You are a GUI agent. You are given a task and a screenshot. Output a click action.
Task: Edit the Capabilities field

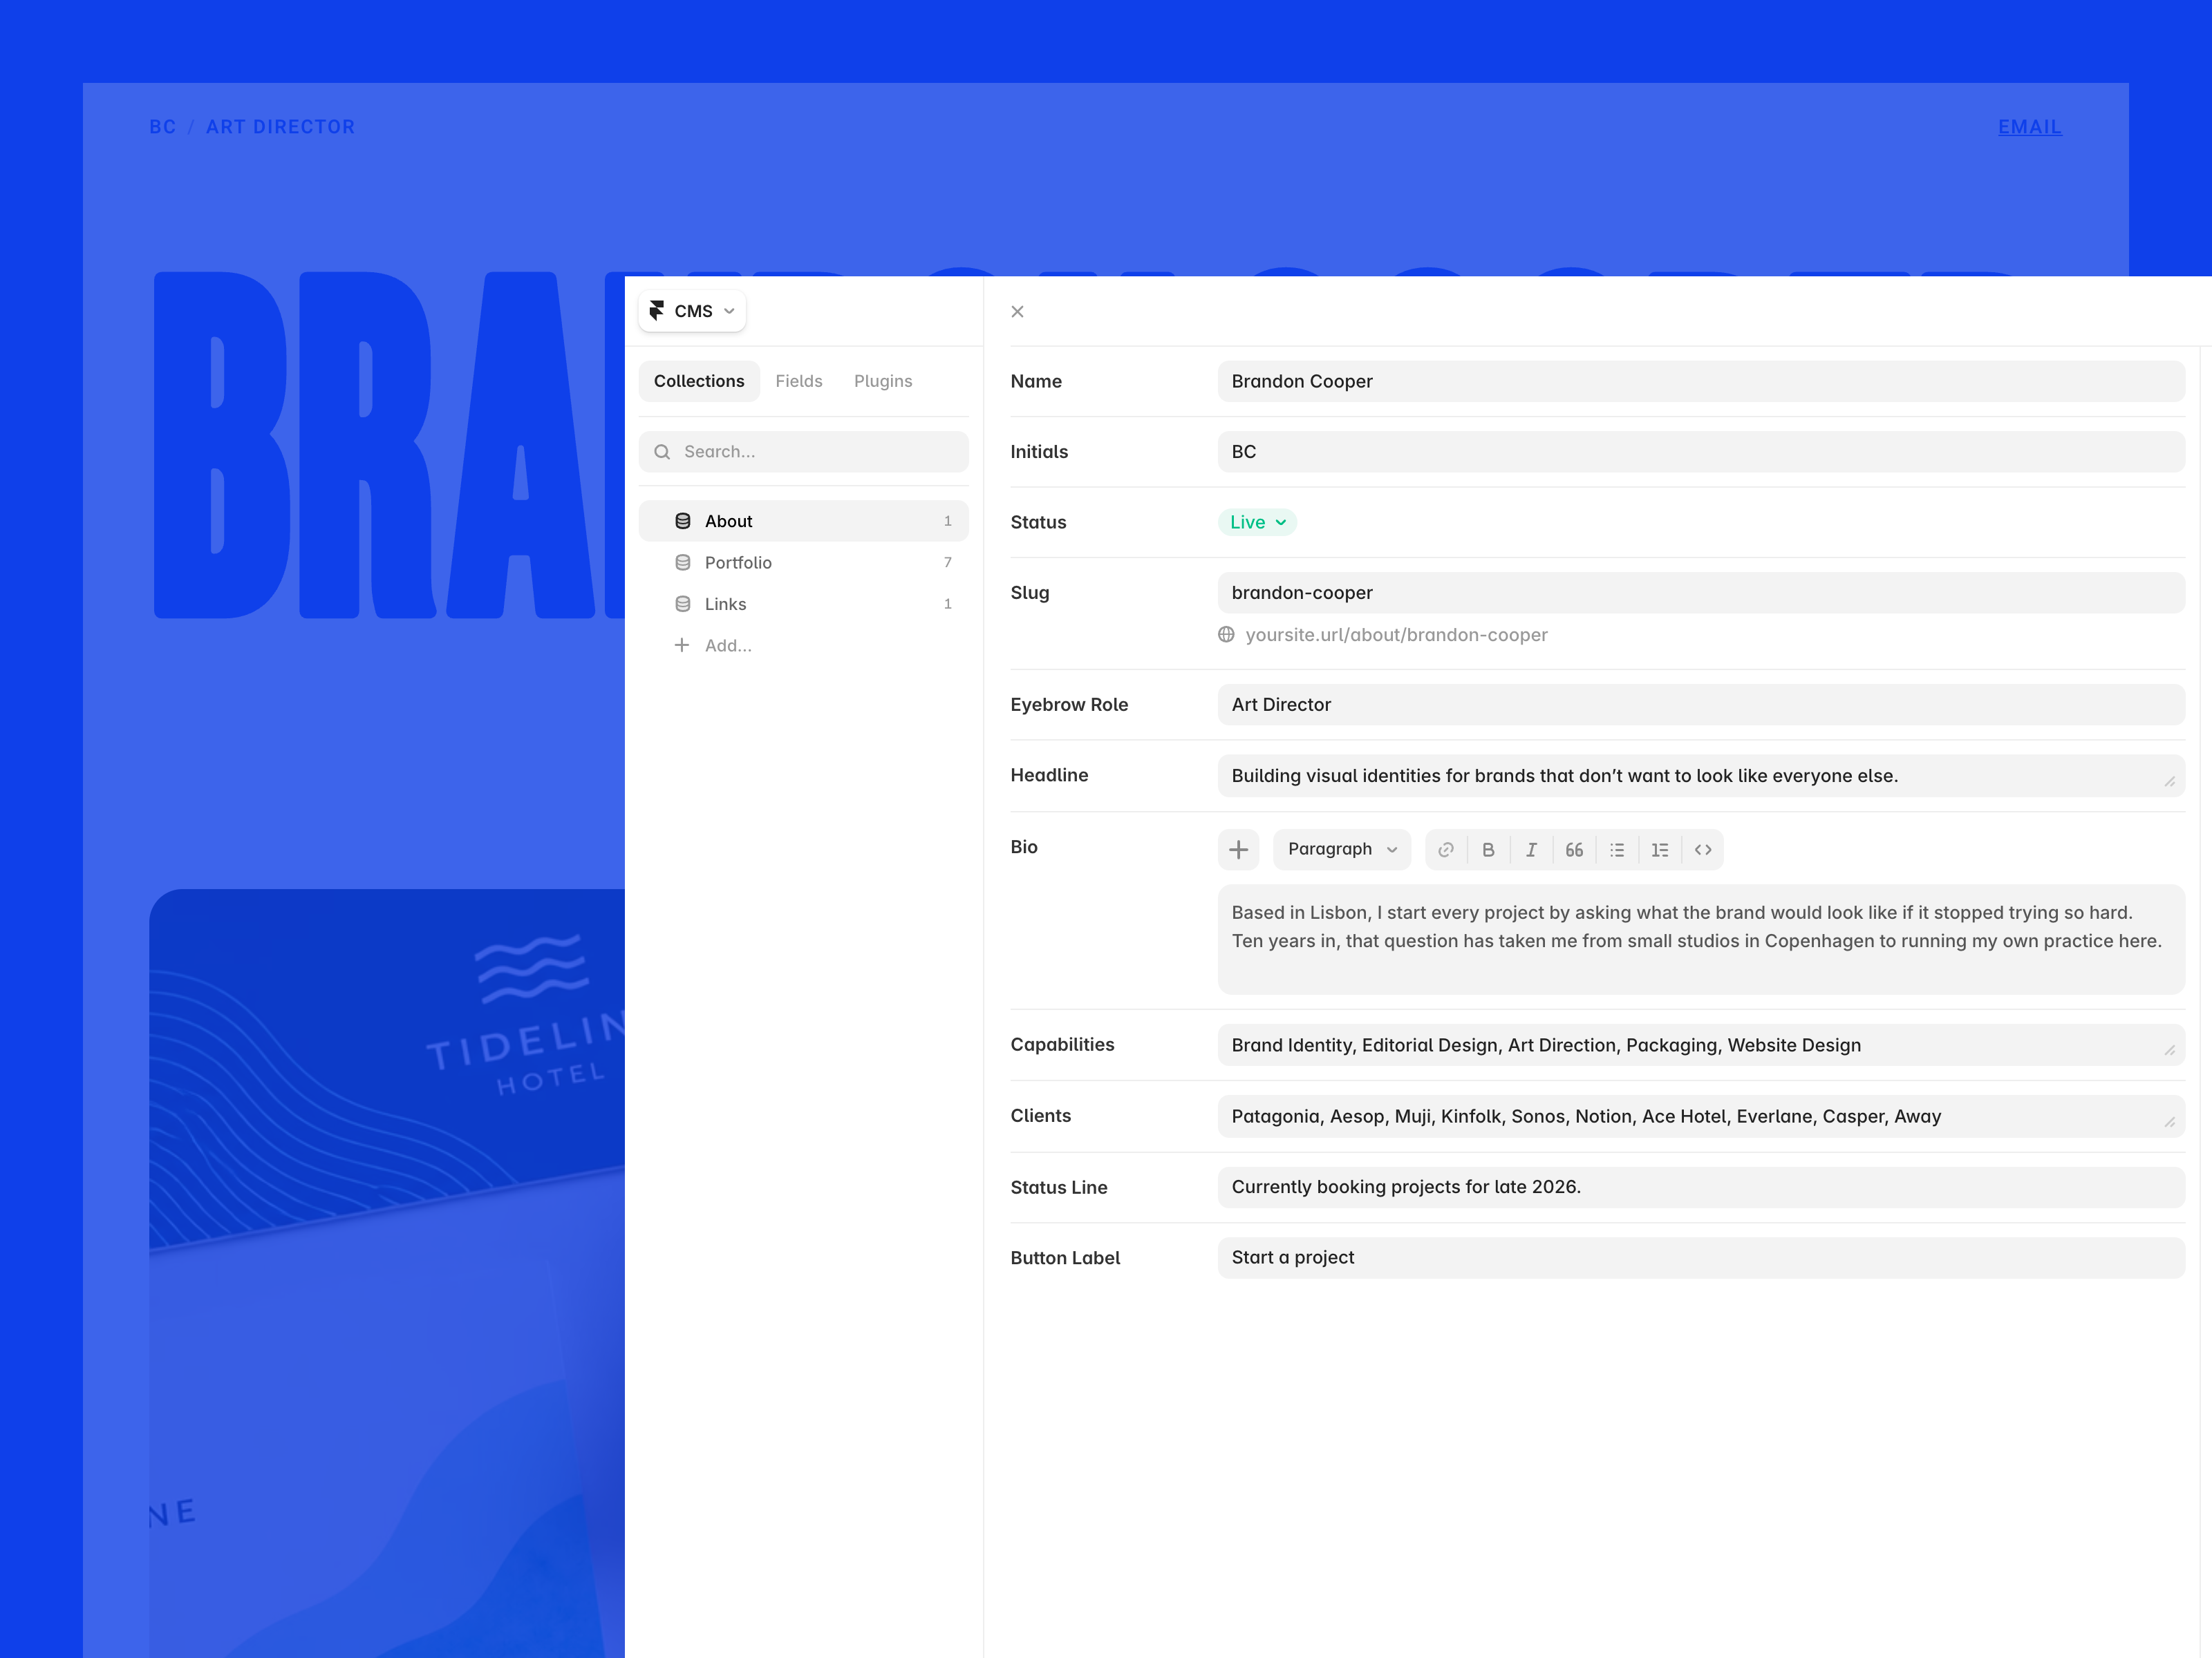coord(1701,1045)
